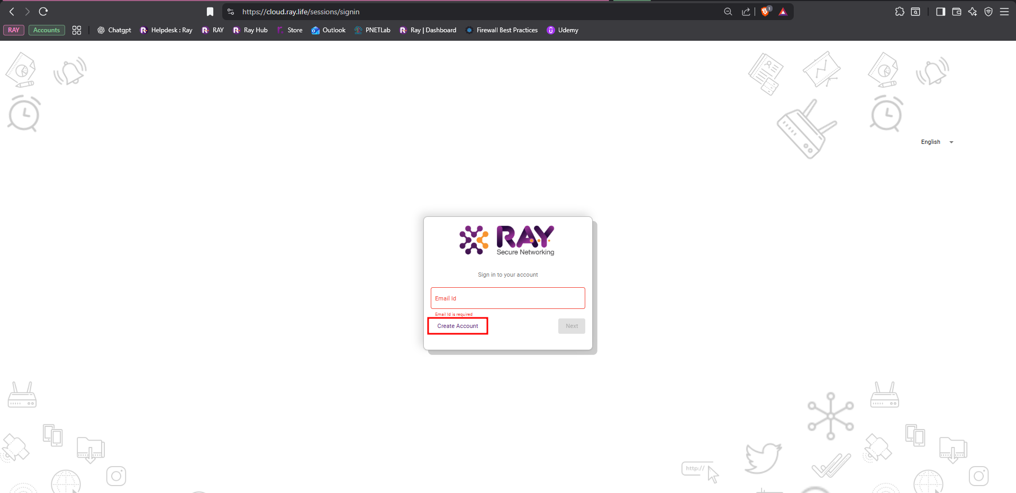Click the RAY Secure Networking logo

(x=507, y=241)
